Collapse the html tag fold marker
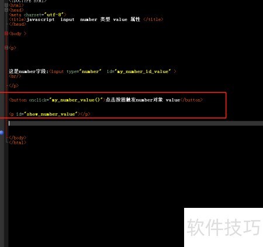The width and height of the screenshot is (263, 247). click(6, 5)
